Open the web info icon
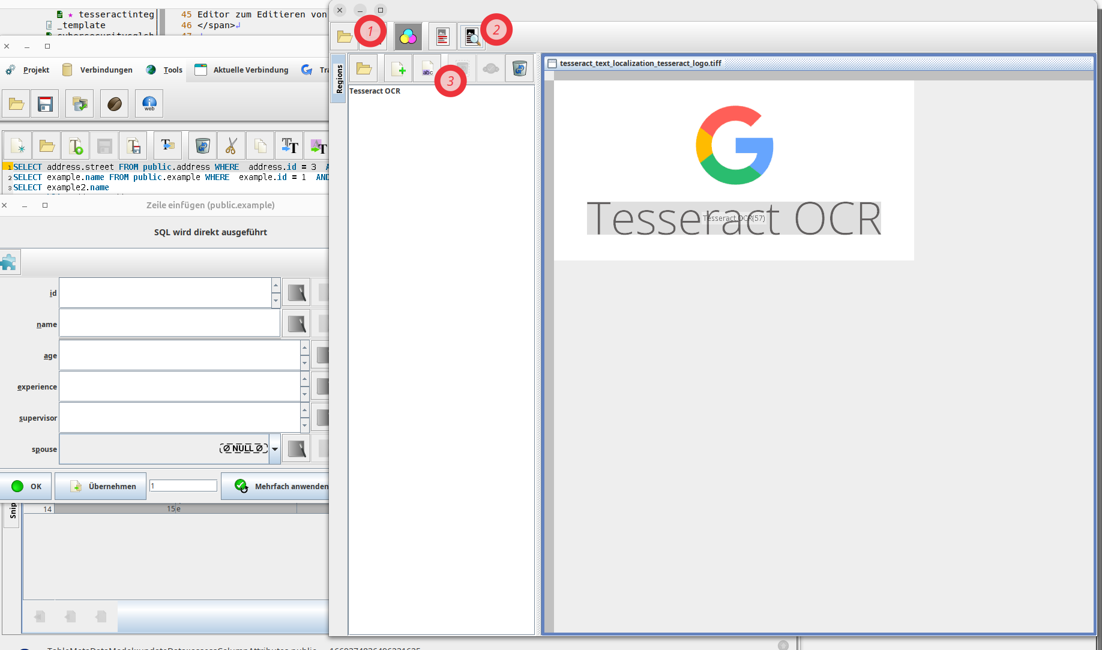 (x=148, y=103)
